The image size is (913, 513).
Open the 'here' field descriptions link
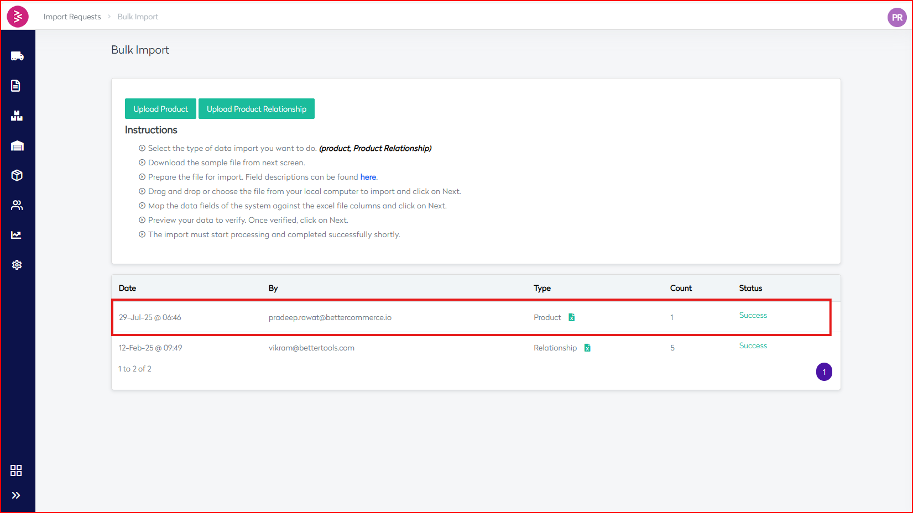pyautogui.click(x=368, y=177)
